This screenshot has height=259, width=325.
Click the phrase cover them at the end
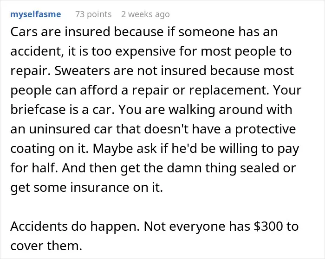pyautogui.click(x=46, y=246)
